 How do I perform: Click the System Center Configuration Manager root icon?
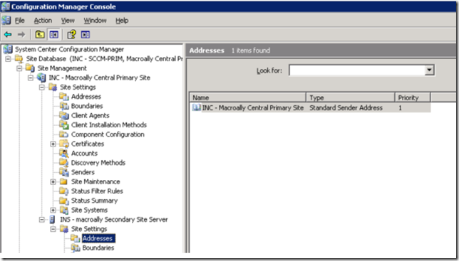(8, 49)
